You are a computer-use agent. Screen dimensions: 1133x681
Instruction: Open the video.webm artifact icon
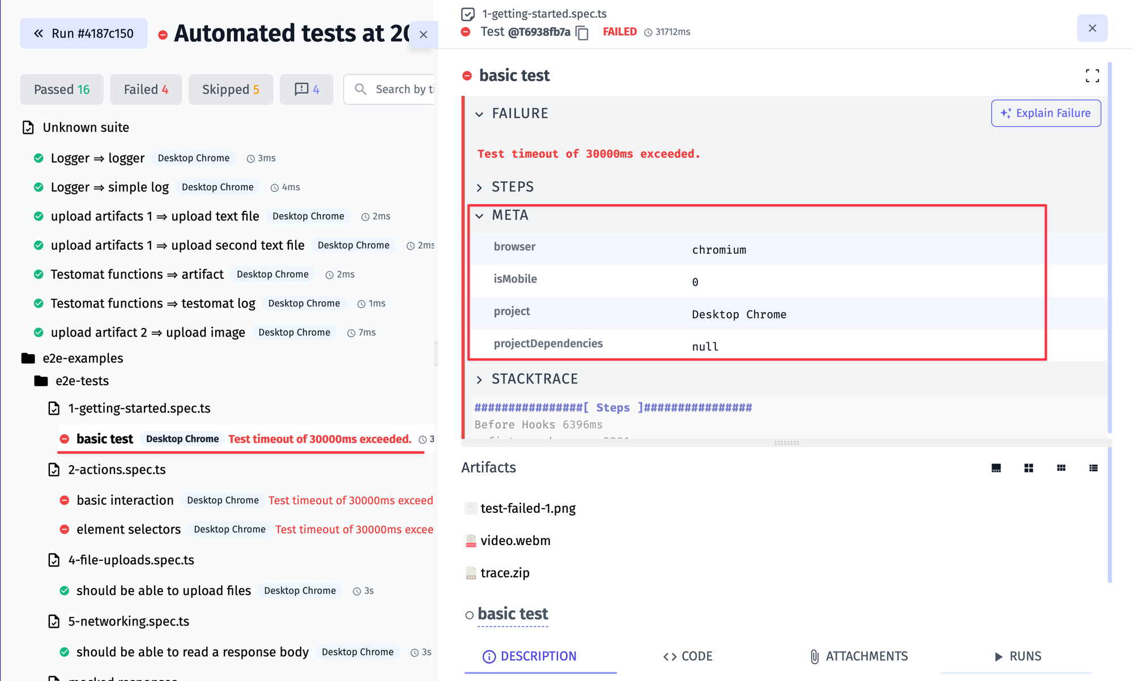coord(471,540)
